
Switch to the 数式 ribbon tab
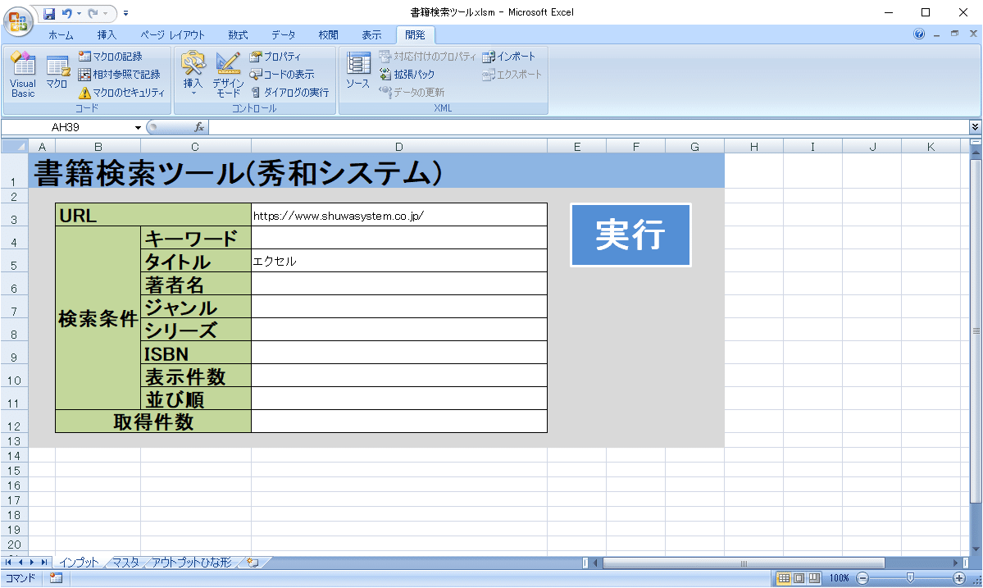point(238,34)
